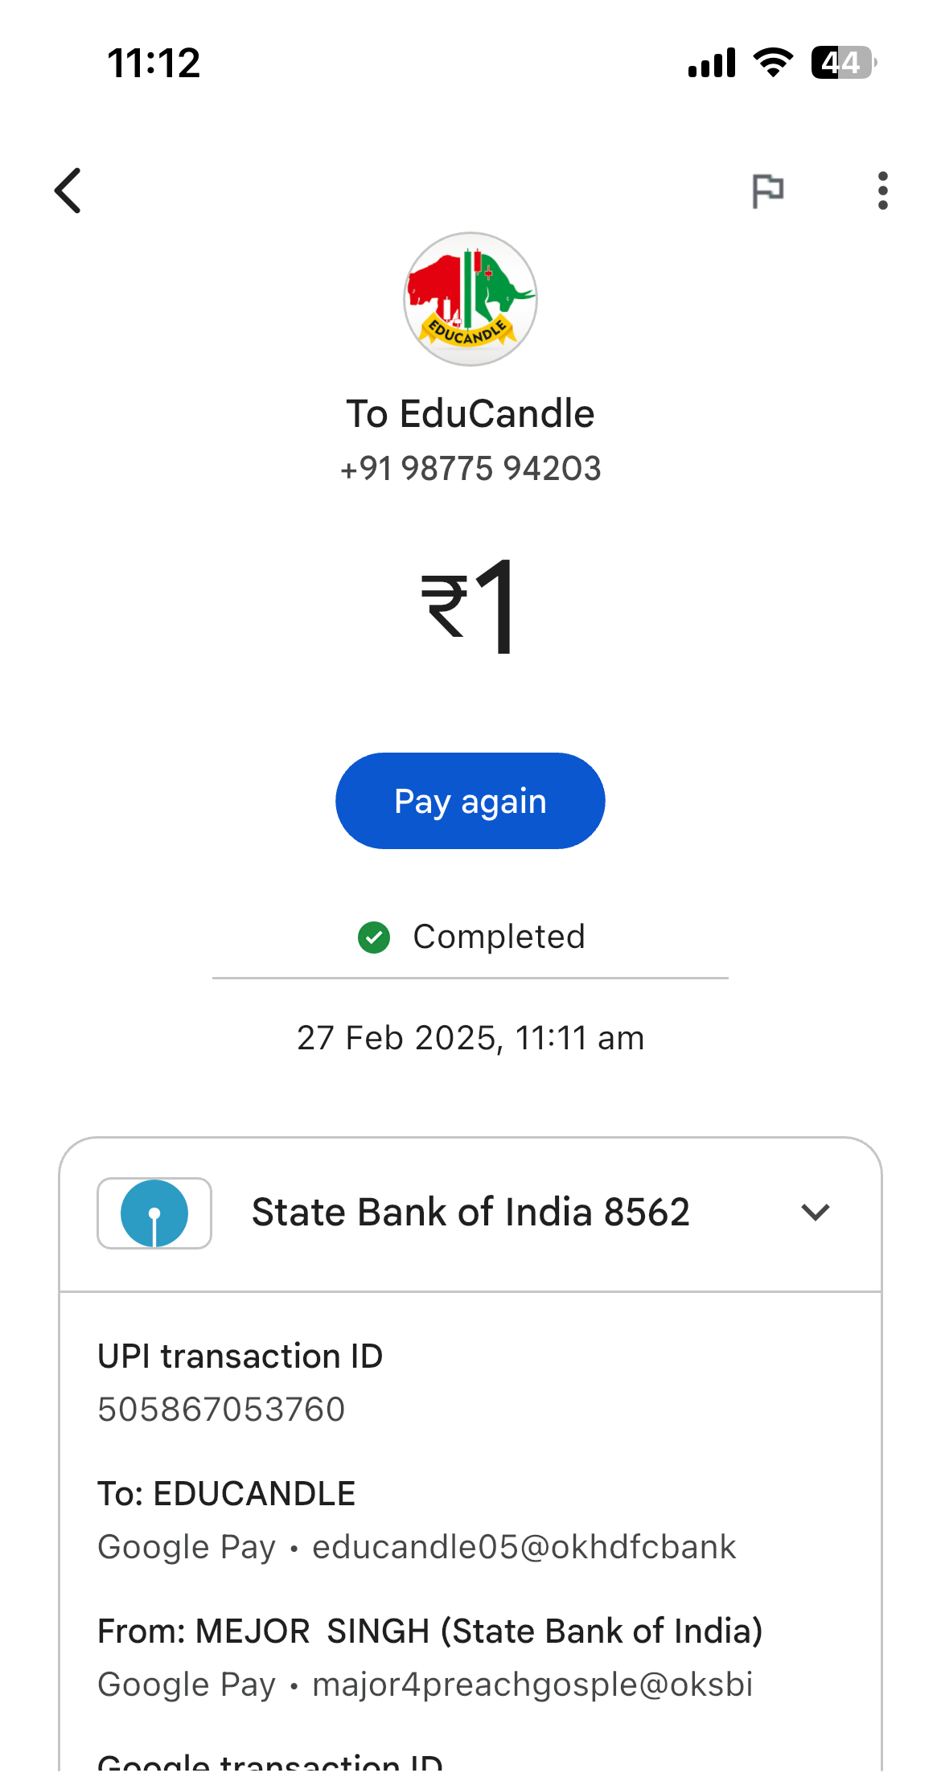
Task: Tap the battery indicator icon
Action: (842, 63)
